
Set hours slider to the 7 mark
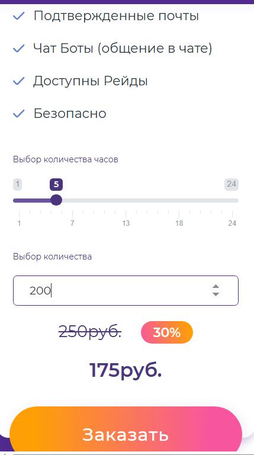click(x=72, y=200)
